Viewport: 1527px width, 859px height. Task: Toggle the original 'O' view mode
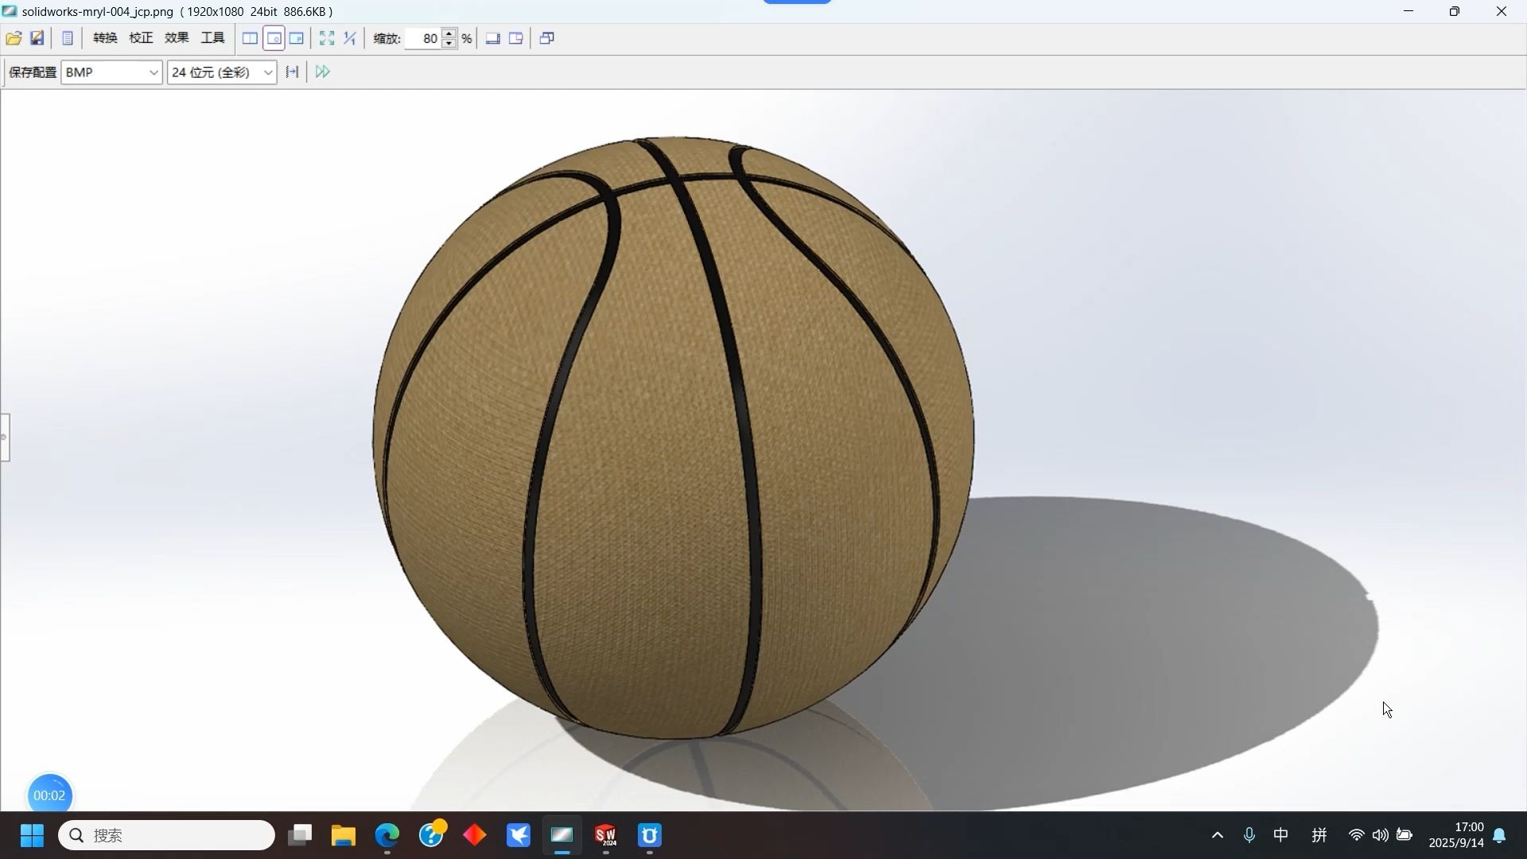pyautogui.click(x=274, y=38)
